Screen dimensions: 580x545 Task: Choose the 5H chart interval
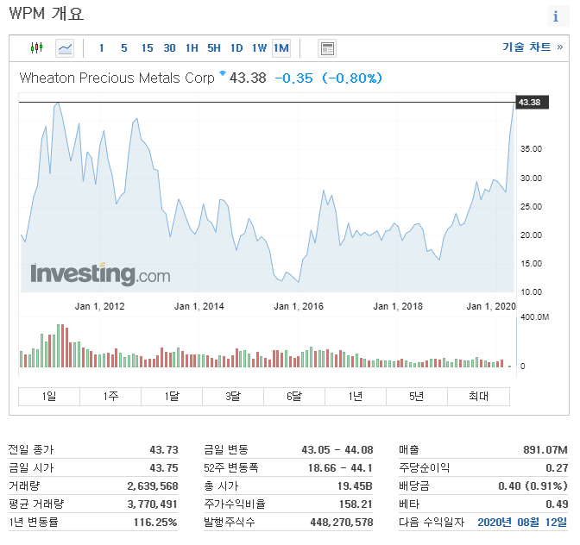[214, 48]
